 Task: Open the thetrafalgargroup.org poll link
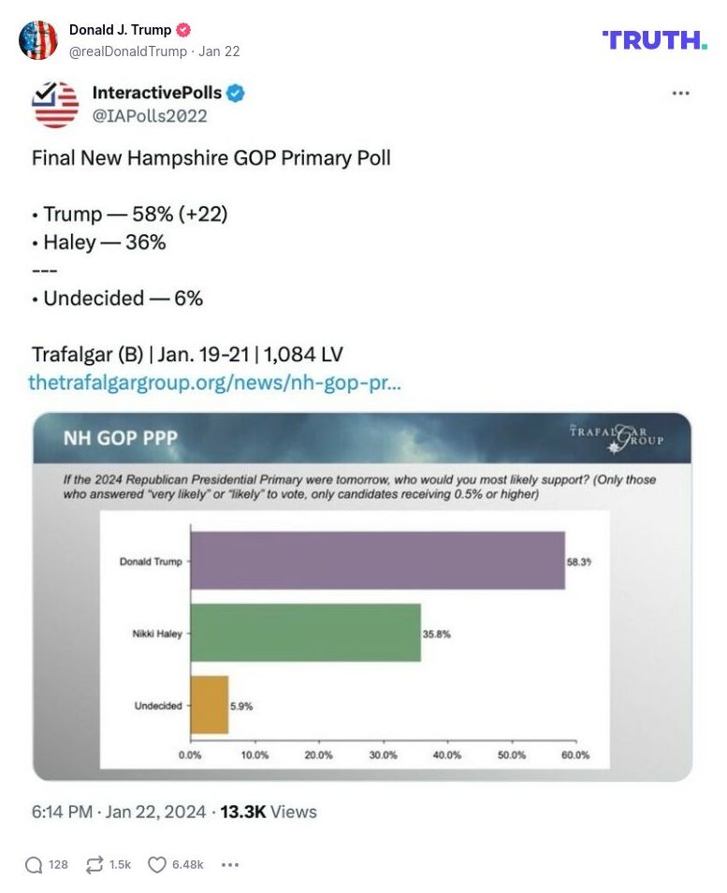213,383
